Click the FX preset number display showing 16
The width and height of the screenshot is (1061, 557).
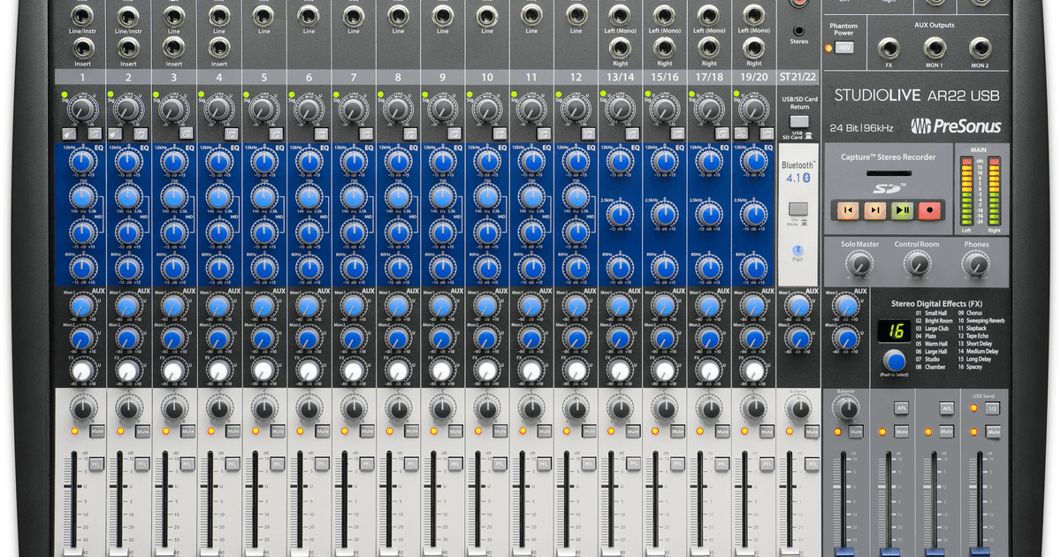pyautogui.click(x=896, y=331)
